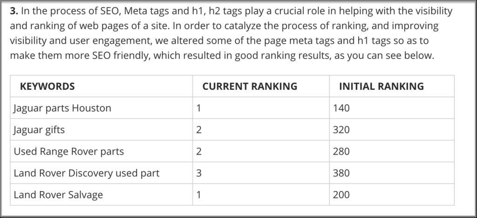
Task: Select the Land Rover Salvage cell
Action: tap(58, 195)
